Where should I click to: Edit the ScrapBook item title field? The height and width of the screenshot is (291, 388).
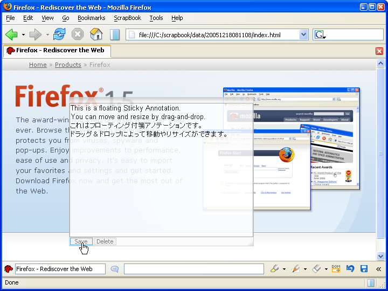[x=60, y=269]
